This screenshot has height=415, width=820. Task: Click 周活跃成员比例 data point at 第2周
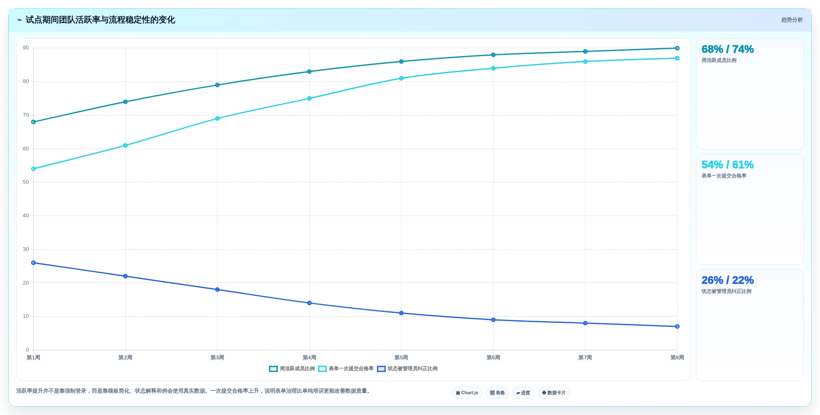[x=125, y=102]
